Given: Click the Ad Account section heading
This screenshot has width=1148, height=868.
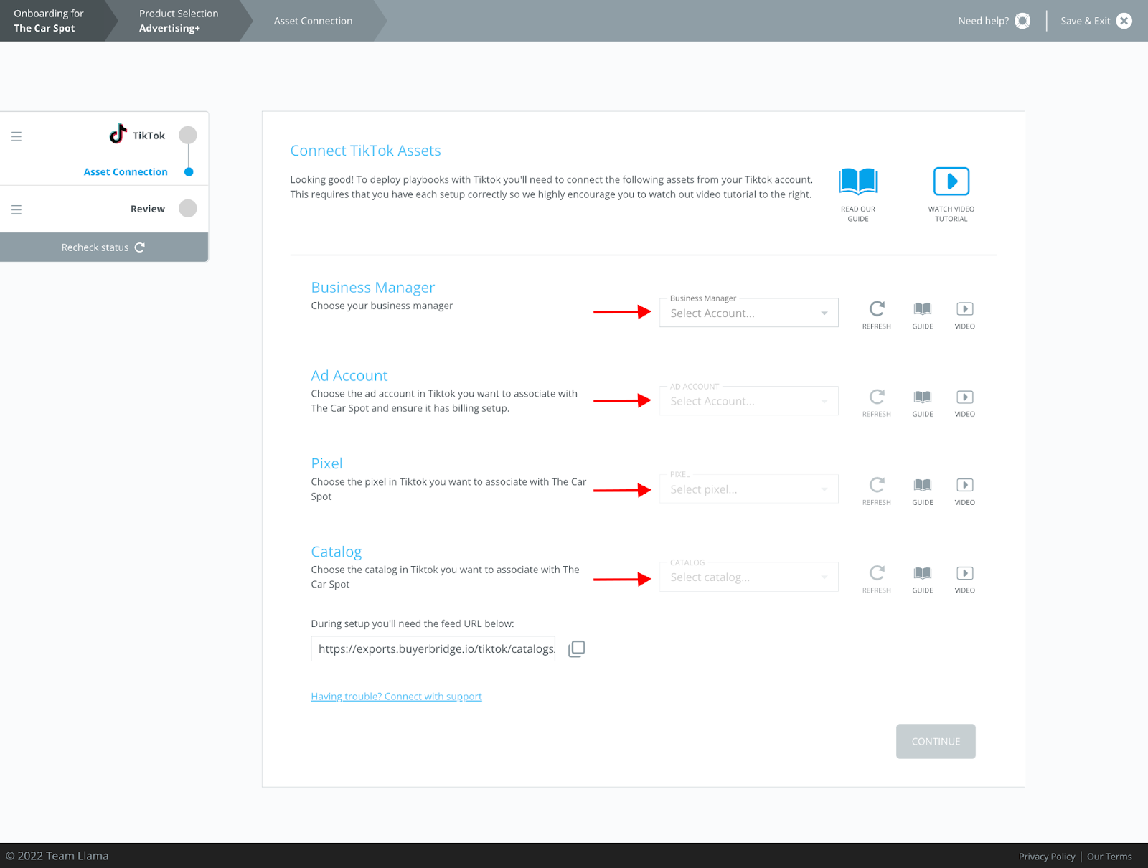Looking at the screenshot, I should pos(349,375).
